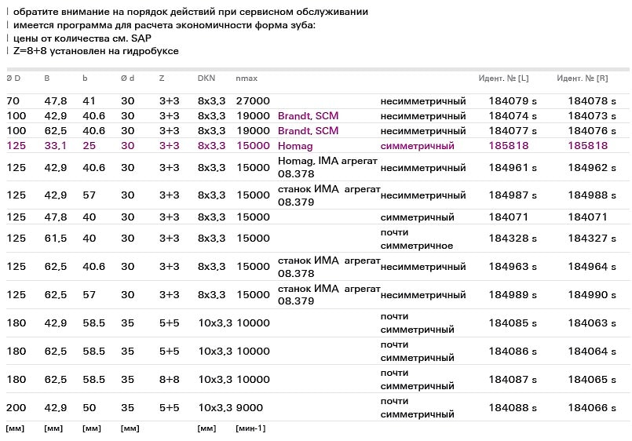Click part number 184961 s
The height and width of the screenshot is (441, 632).
click(x=513, y=168)
